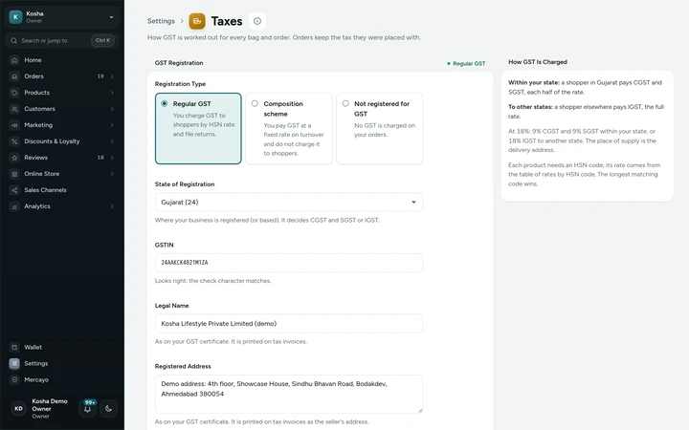The height and width of the screenshot is (430, 689).
Task: Click the Orders icon in sidebar
Action: pyautogui.click(x=14, y=76)
